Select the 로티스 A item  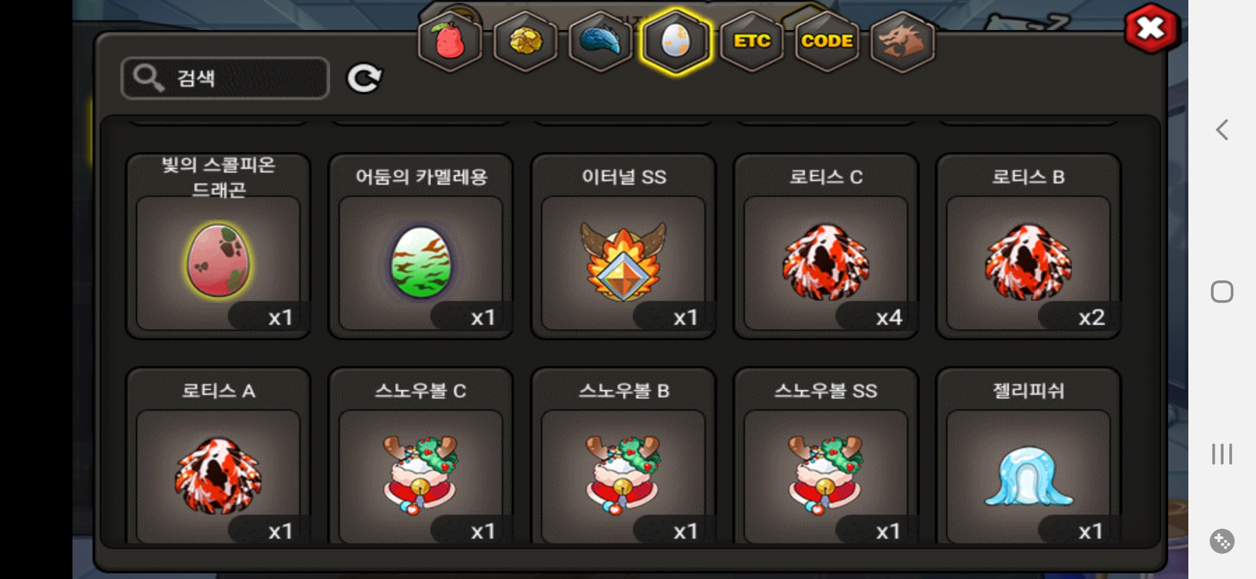click(218, 456)
